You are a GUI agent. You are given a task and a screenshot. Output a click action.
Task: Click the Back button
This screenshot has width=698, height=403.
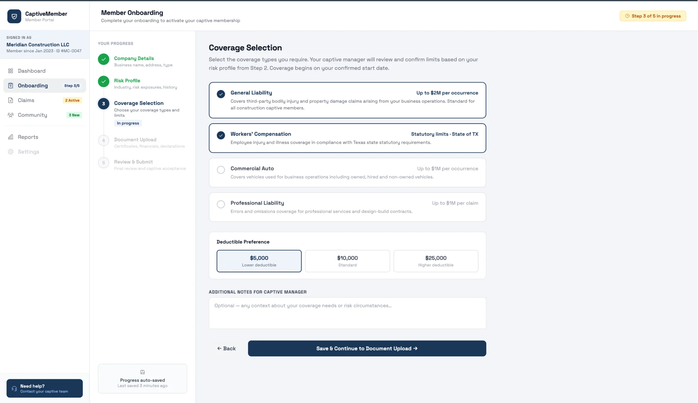tap(227, 349)
